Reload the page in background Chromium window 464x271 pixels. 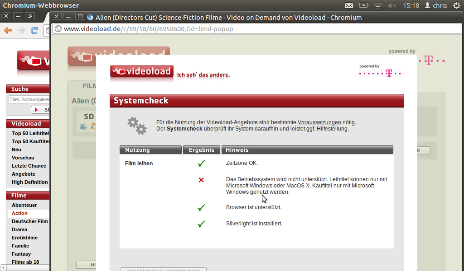click(34, 30)
